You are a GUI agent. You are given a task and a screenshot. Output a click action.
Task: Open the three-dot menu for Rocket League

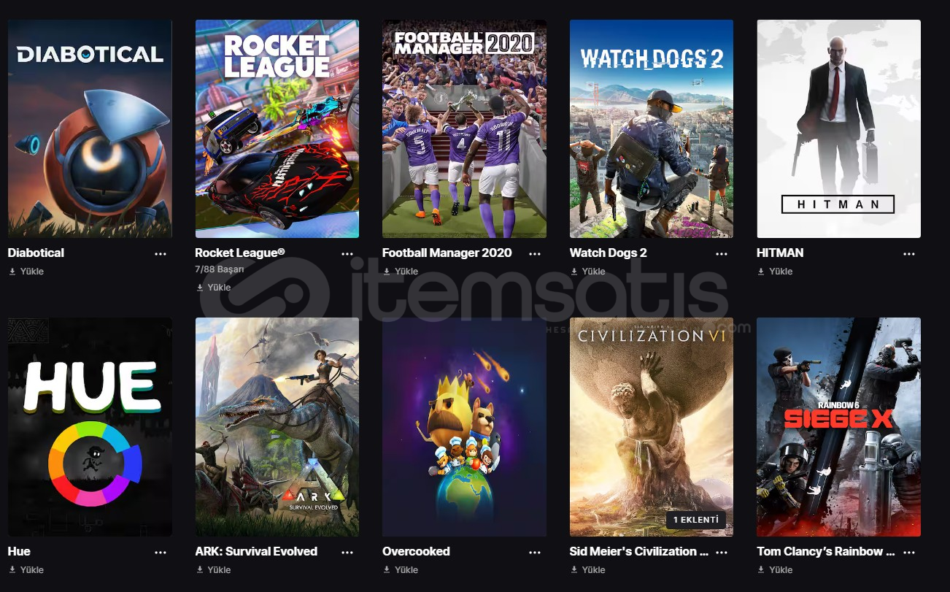click(x=347, y=254)
